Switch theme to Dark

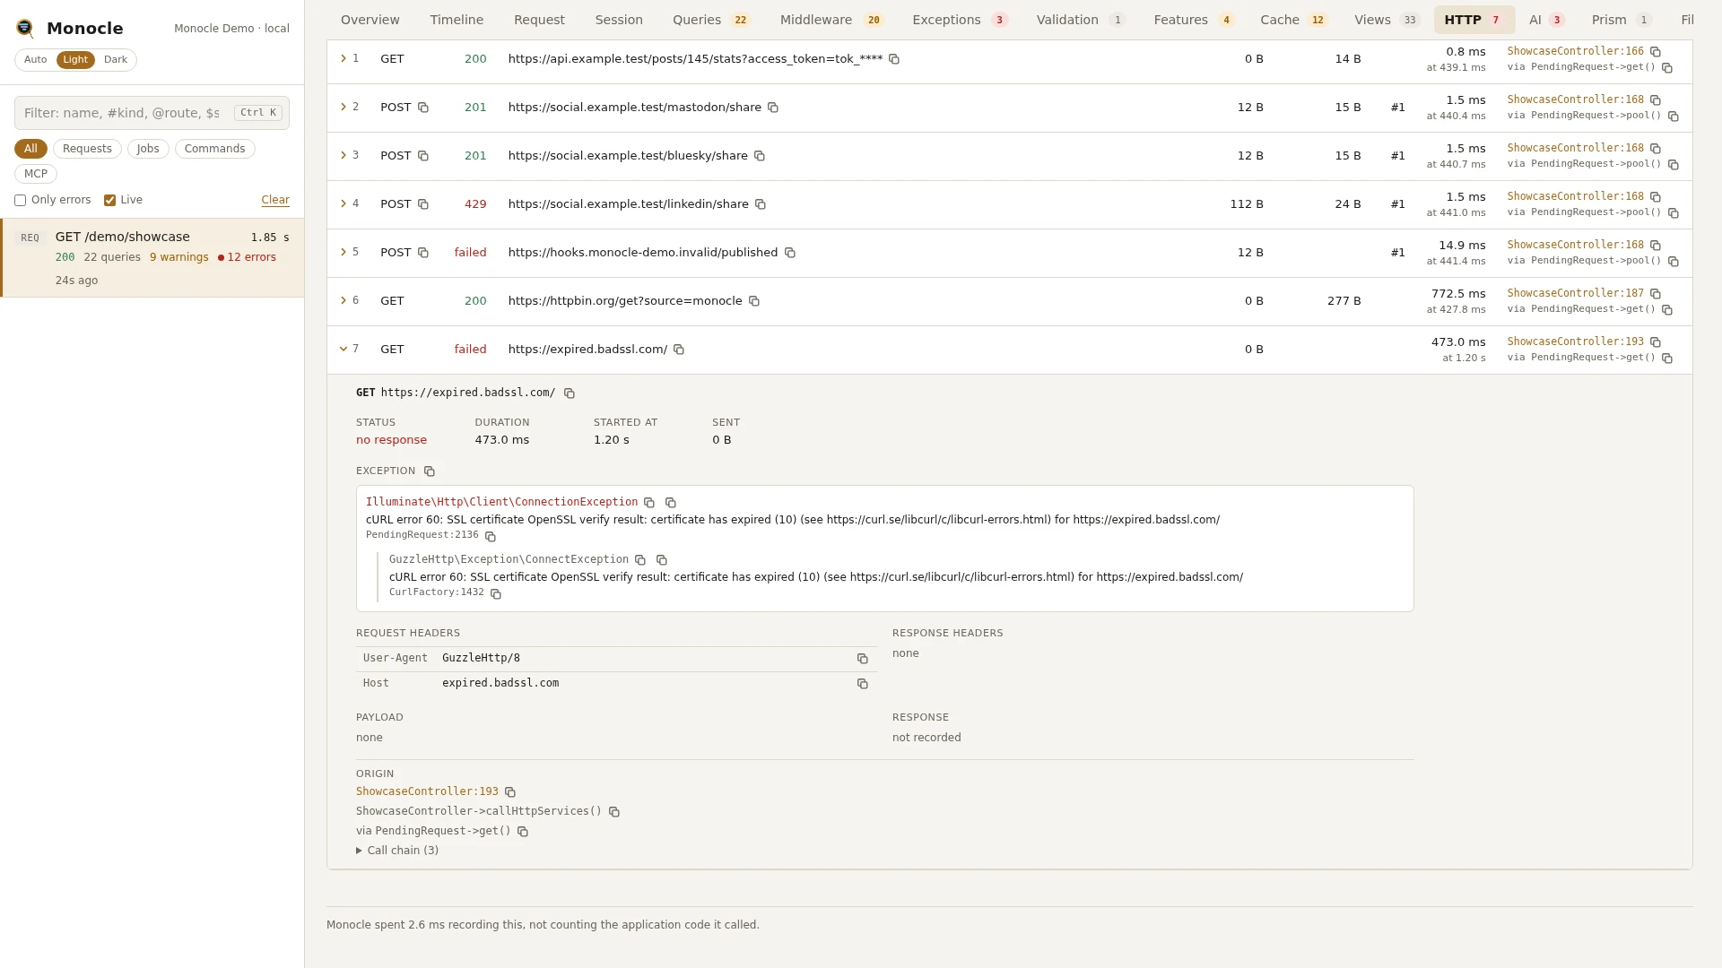coord(116,60)
